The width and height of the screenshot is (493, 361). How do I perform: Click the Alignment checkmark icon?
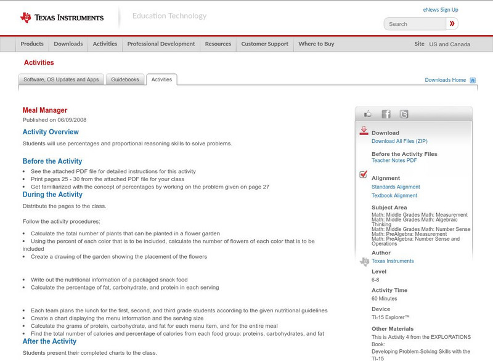pyautogui.click(x=363, y=174)
